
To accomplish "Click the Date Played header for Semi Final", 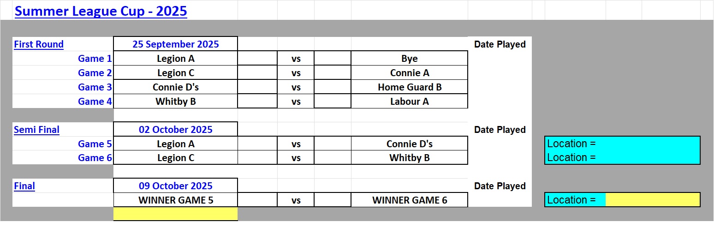I will (500, 130).
